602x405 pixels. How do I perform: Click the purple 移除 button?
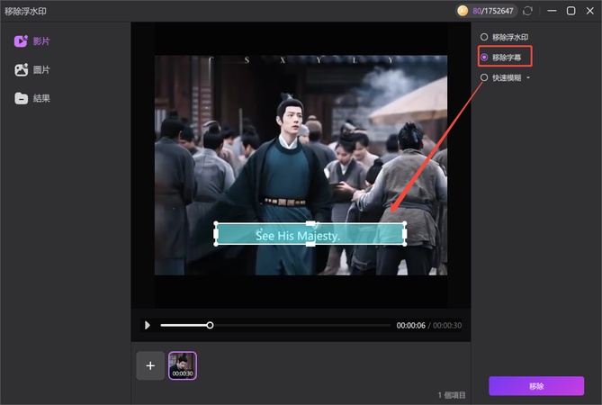click(535, 386)
